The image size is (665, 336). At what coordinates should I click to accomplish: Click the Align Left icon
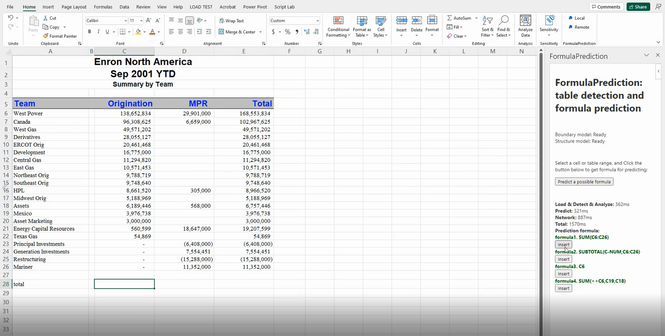pyautogui.click(x=171, y=32)
